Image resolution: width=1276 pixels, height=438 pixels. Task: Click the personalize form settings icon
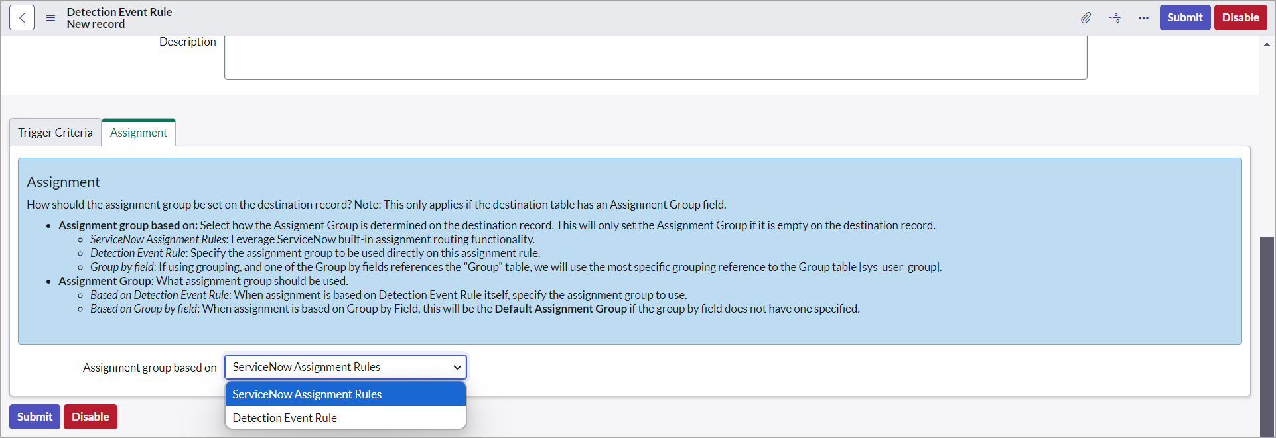[1115, 18]
